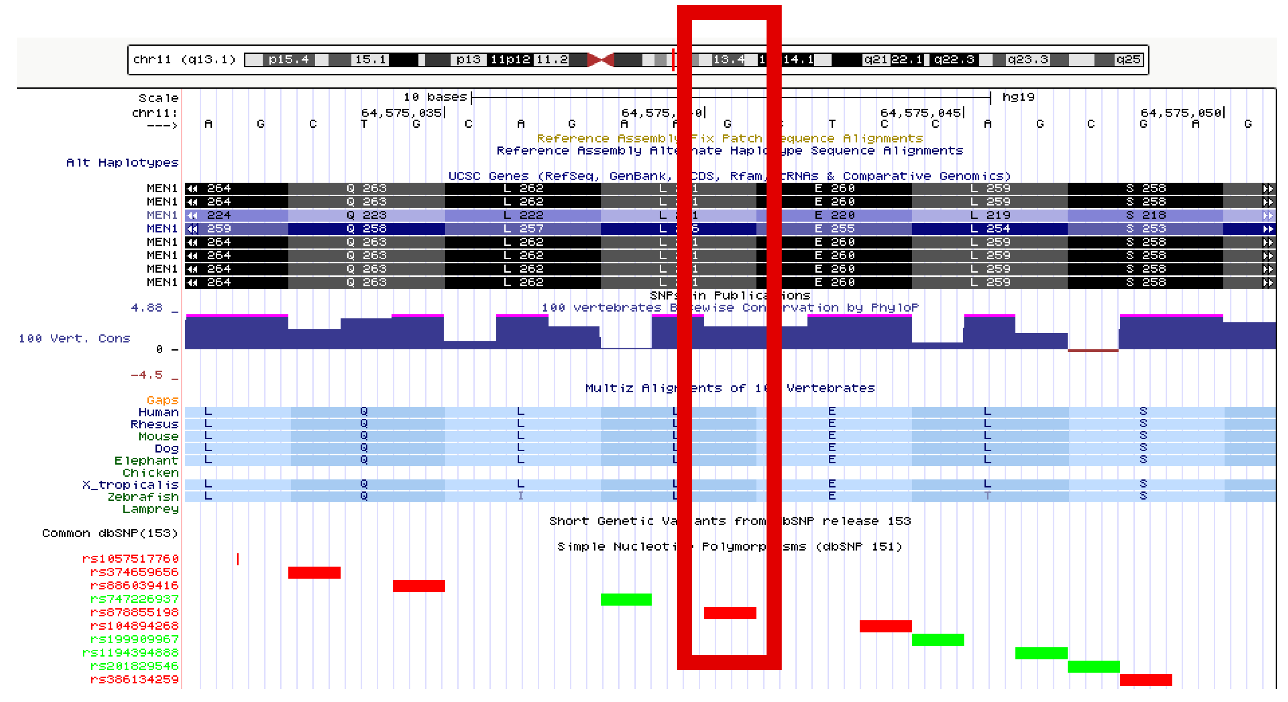
Task: Click the green rs747226937 variant block
Action: pyautogui.click(x=626, y=599)
